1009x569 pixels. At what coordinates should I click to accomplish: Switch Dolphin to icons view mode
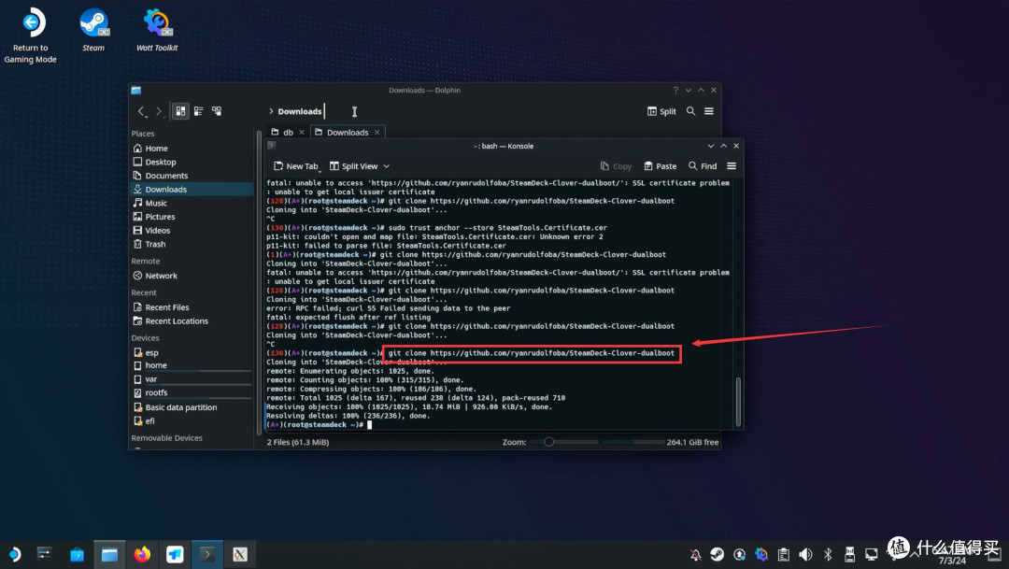coord(181,111)
